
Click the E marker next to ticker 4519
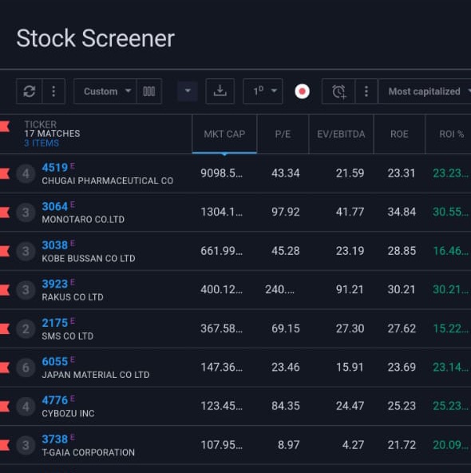(x=73, y=166)
